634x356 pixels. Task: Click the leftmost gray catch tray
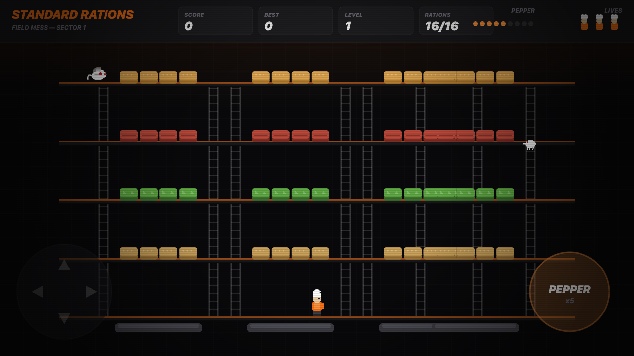click(158, 328)
